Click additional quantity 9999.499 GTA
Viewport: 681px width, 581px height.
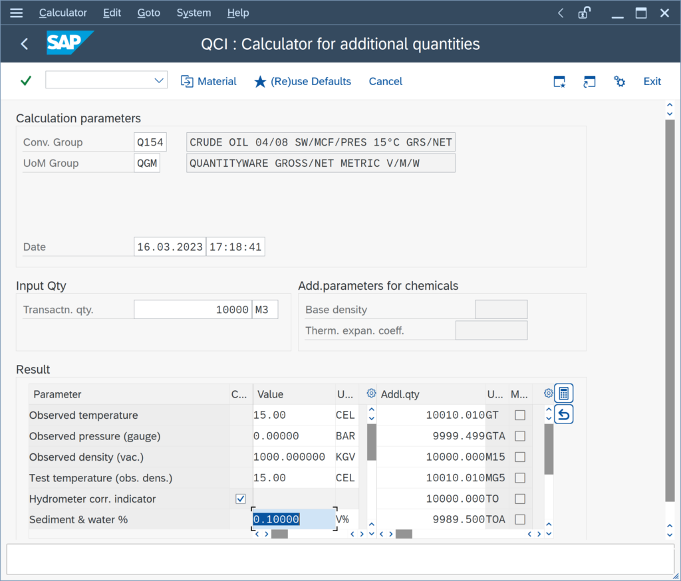coord(431,436)
